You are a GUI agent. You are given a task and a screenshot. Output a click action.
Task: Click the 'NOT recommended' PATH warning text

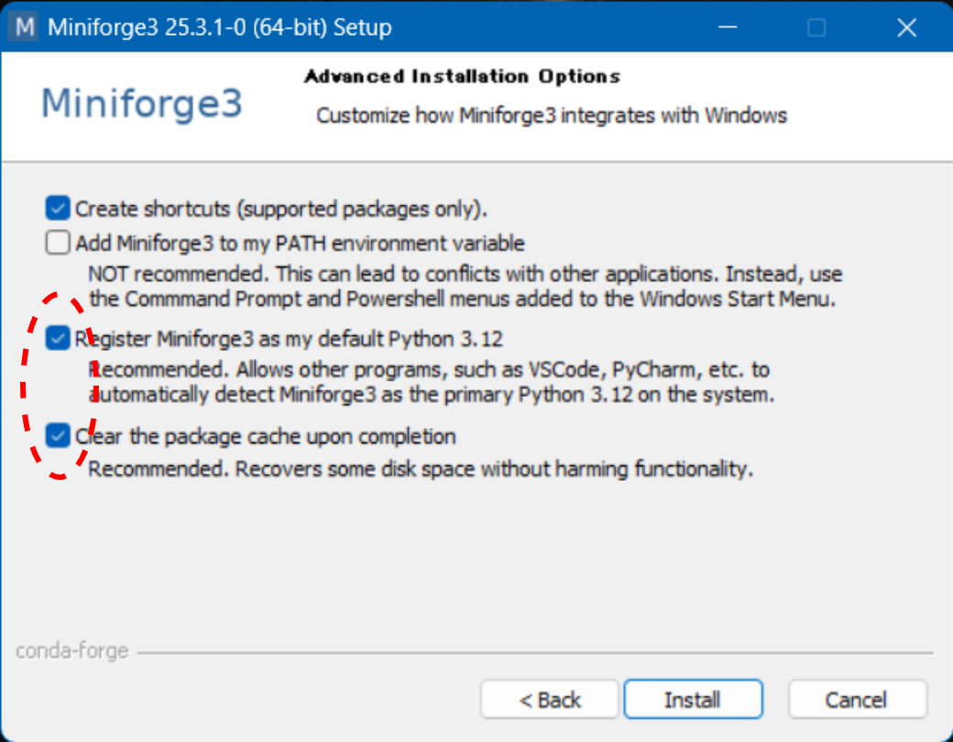coord(465,274)
